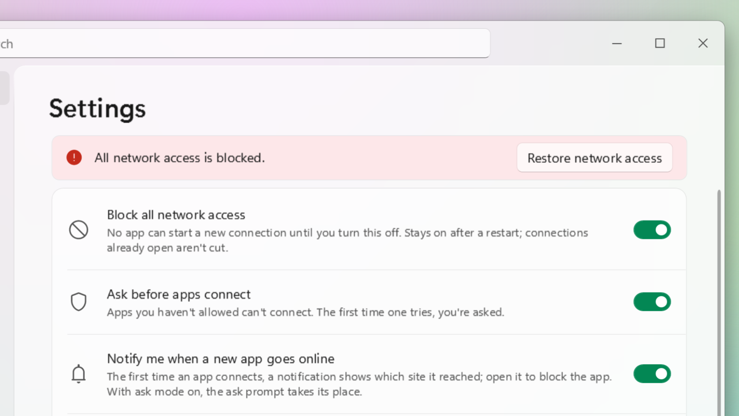The height and width of the screenshot is (416, 739).
Task: Disable the Ask before apps connect switch
Action: (652, 302)
